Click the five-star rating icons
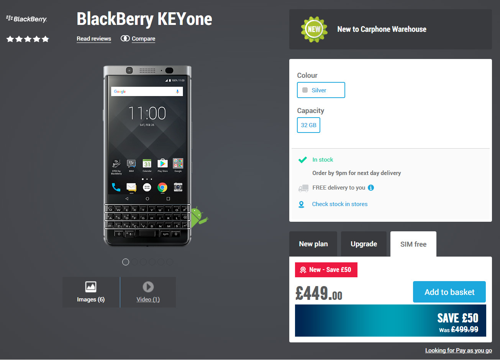500x360 pixels. (28, 39)
